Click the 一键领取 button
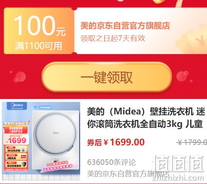The image size is (207, 184). pyautogui.click(x=107, y=77)
